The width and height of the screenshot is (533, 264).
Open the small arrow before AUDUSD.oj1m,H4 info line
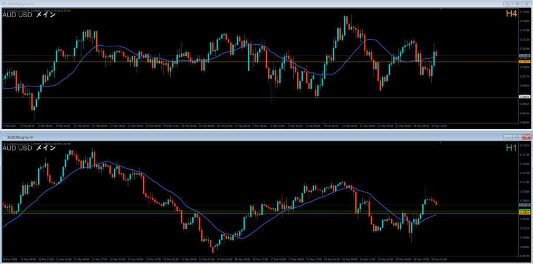4,11
